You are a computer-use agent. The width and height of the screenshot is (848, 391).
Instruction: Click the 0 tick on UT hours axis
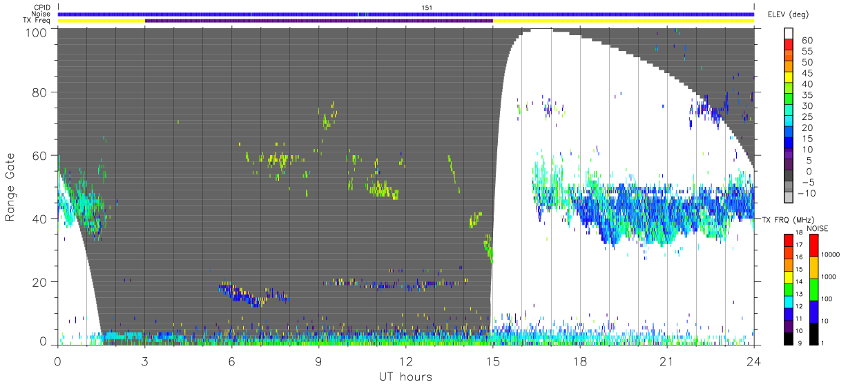(x=57, y=361)
